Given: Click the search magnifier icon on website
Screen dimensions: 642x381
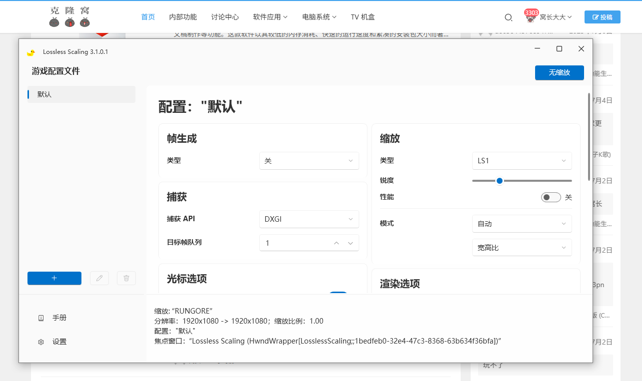Looking at the screenshot, I should coord(509,17).
